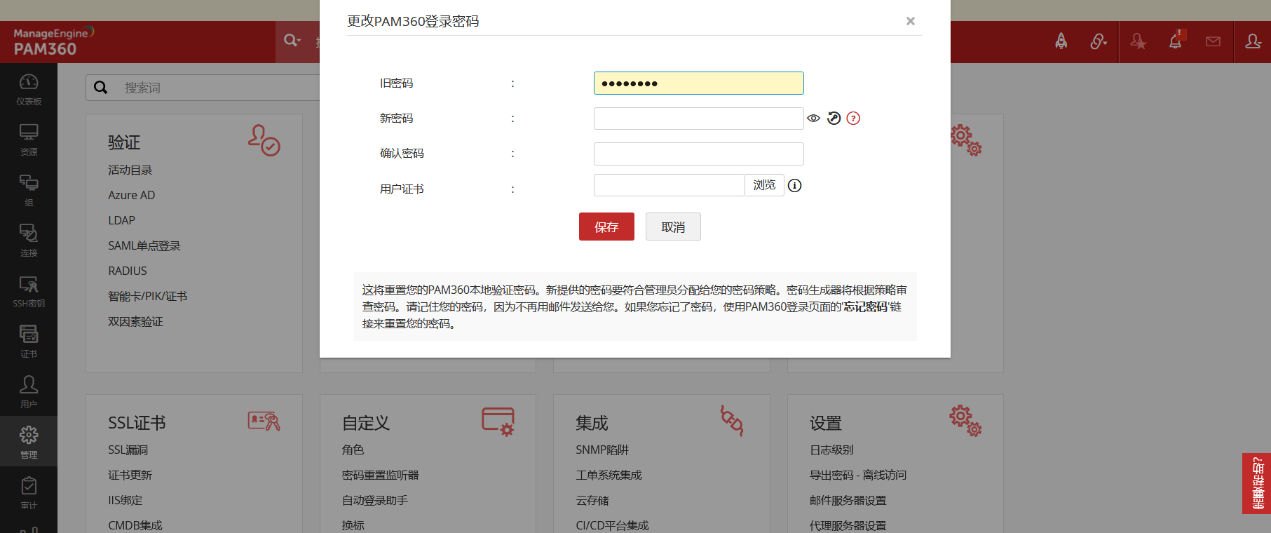Open the 证书更新 link
1271x533 pixels.
130,475
